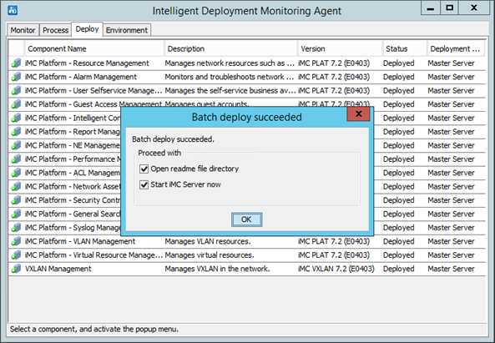The height and width of the screenshot is (343, 495).
Task: Click the Network Asset row component icon
Action: click(16, 186)
